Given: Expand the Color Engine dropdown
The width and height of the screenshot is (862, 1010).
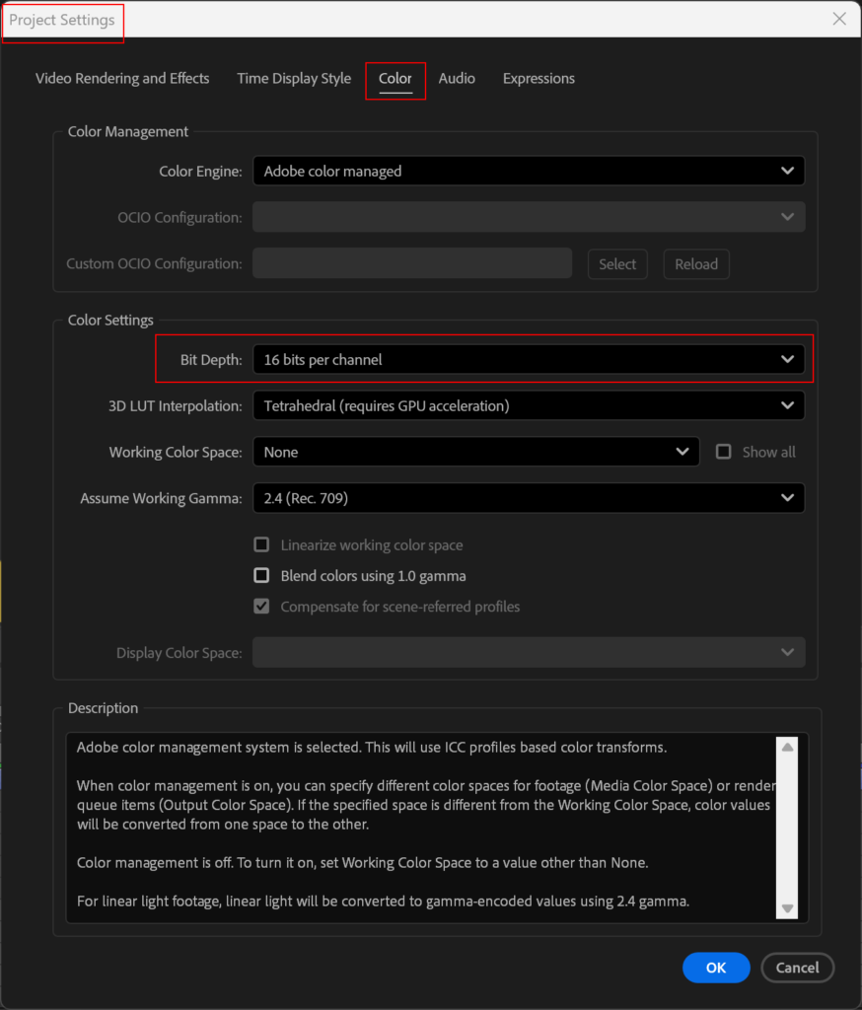Looking at the screenshot, I should click(528, 172).
